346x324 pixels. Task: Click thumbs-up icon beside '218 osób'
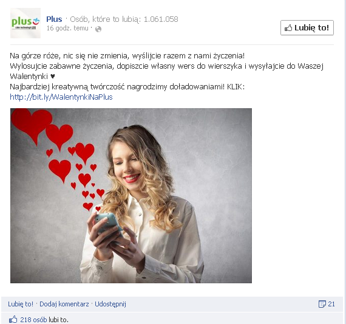tap(13, 320)
